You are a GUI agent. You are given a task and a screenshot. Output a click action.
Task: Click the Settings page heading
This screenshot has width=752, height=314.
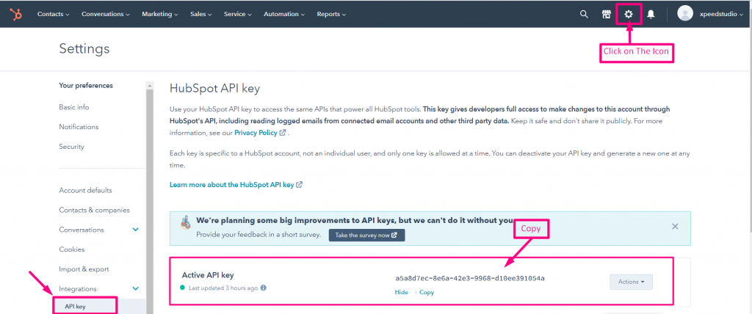pyautogui.click(x=84, y=48)
